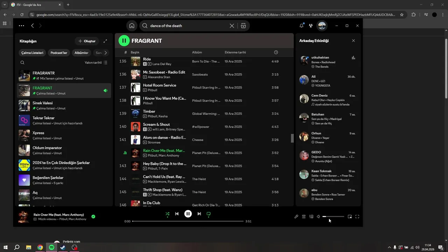Open Lana Del Rey artist link

(x=162, y=64)
